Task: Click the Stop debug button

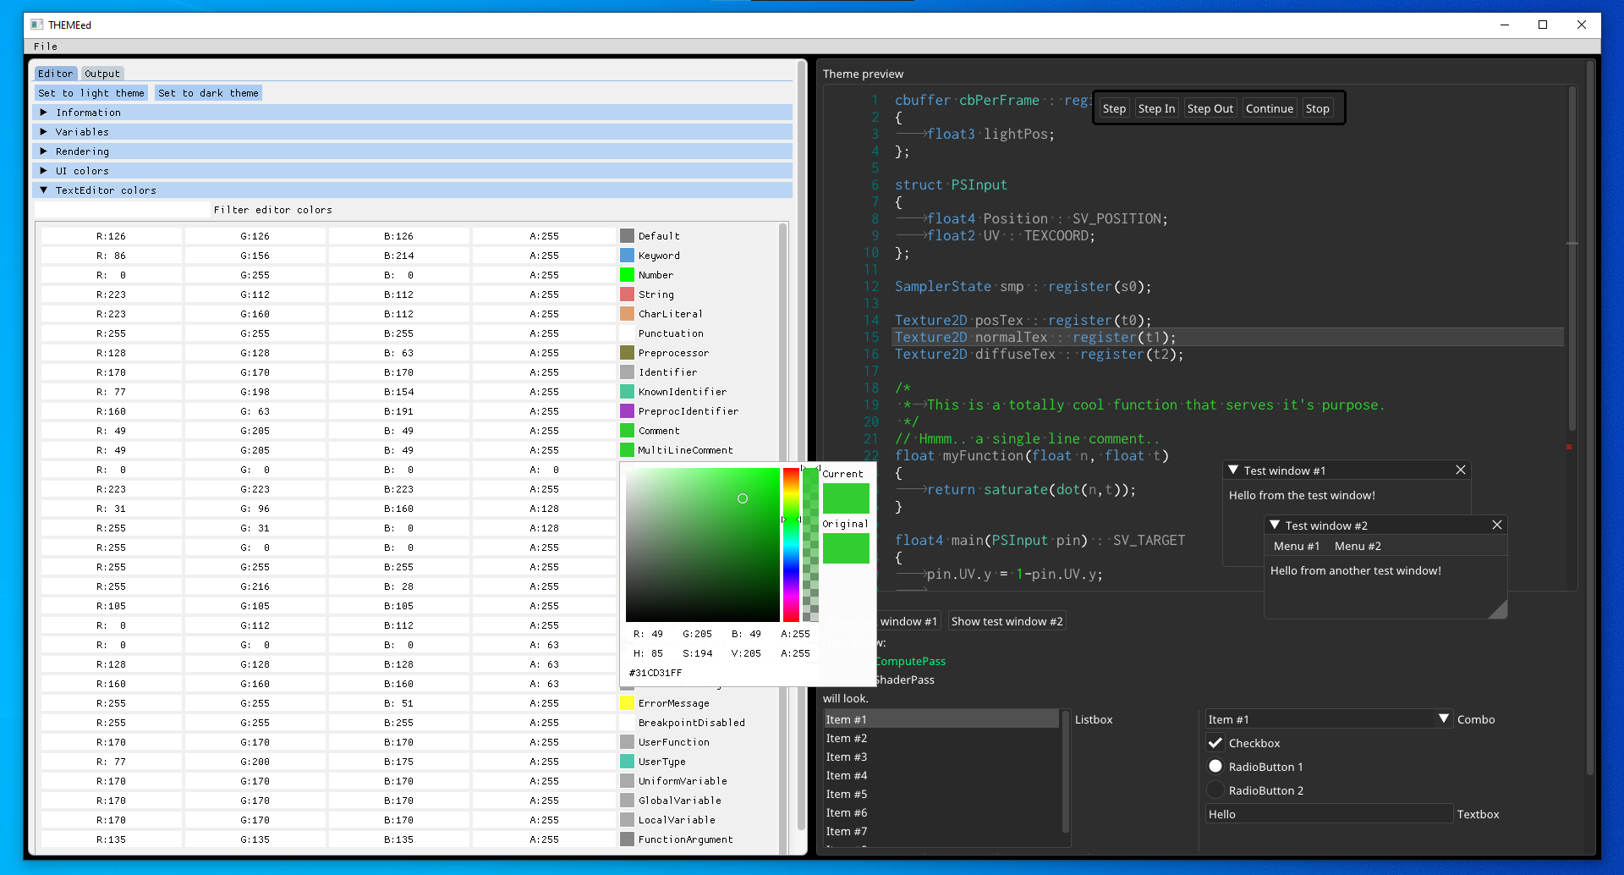Action: pos(1317,108)
